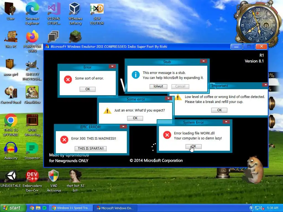This screenshot has height=212, width=283.
Task: Close the Stub dialog
Action: tap(204, 61)
